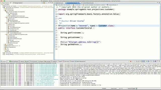Collapse projections.customer package
Viewport: 161px width, 90px height.
click(x=6, y=23)
